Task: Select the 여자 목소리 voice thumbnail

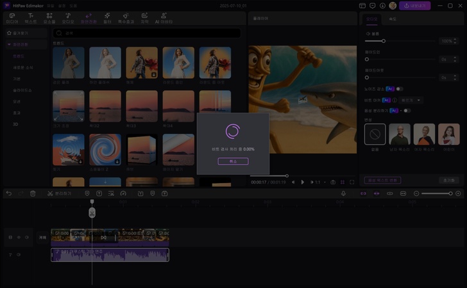Action: pos(424,134)
